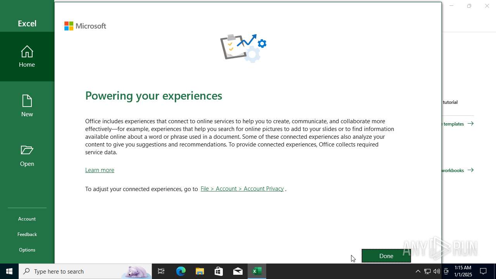This screenshot has height=279, width=496.
Task: Click the New blank document icon
Action: [x=27, y=101]
